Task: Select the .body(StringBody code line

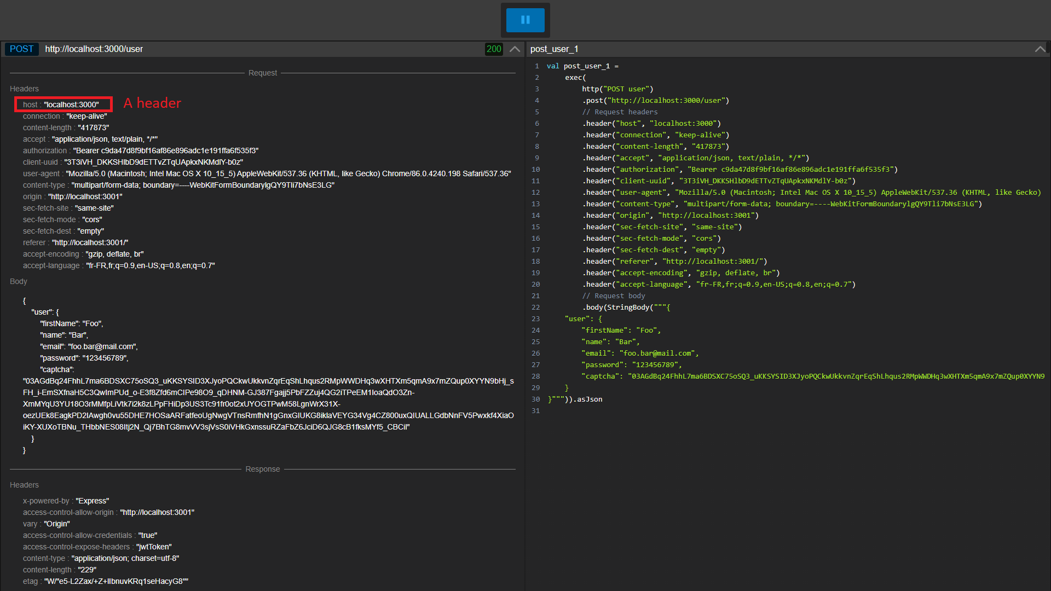Action: pyautogui.click(x=626, y=307)
